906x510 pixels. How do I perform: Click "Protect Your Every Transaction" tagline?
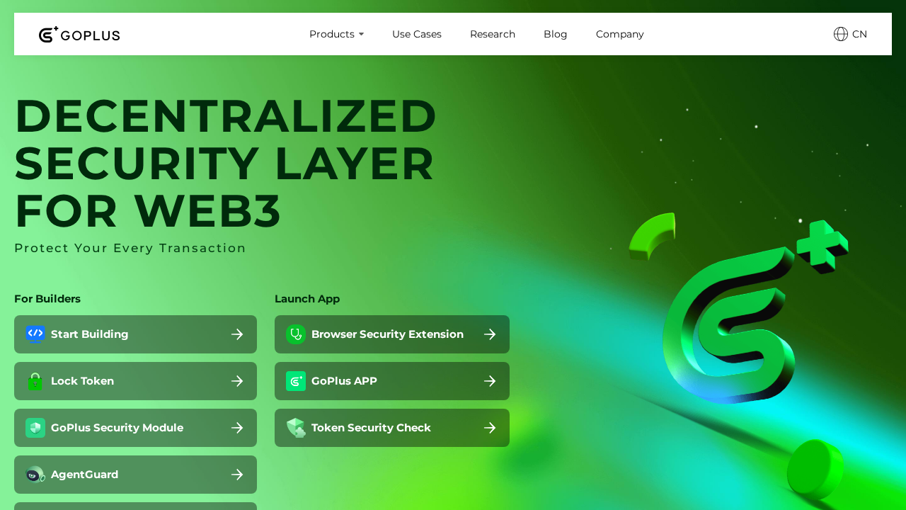click(x=130, y=248)
